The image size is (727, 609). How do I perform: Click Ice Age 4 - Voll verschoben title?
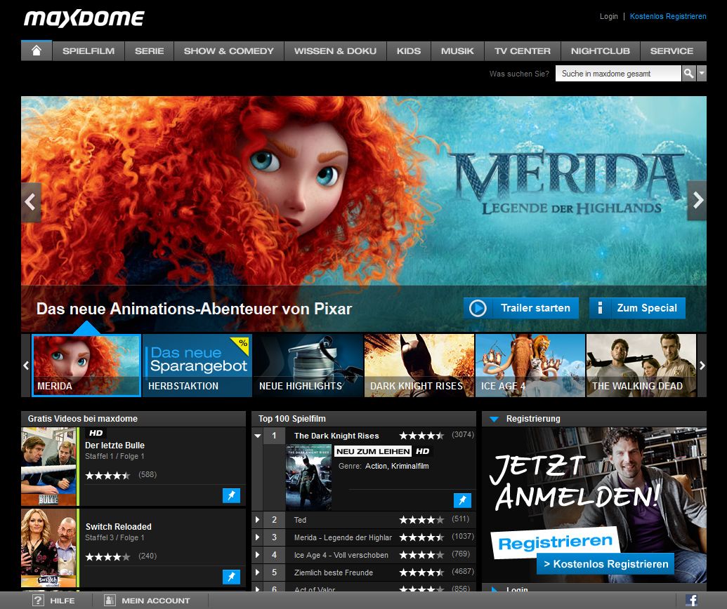(x=341, y=555)
